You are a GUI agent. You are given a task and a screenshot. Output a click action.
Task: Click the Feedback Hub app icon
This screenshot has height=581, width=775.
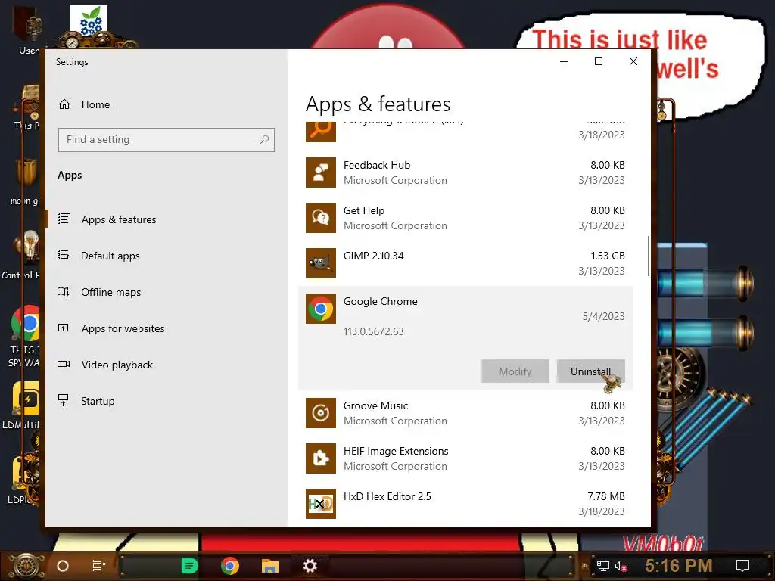pyautogui.click(x=321, y=172)
